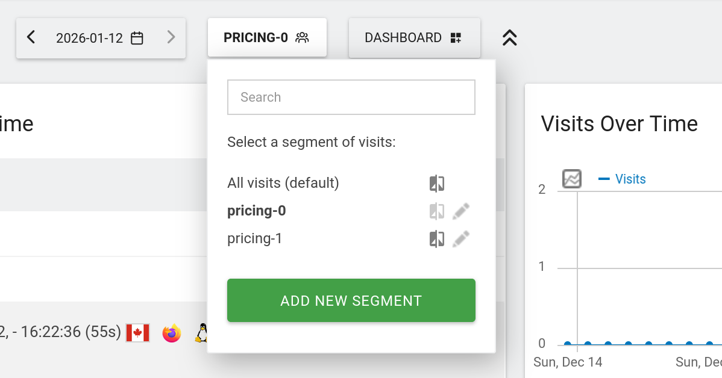This screenshot has width=722, height=378.
Task: Edit the pricing-0 segment with the pencil icon
Action: [x=461, y=211]
